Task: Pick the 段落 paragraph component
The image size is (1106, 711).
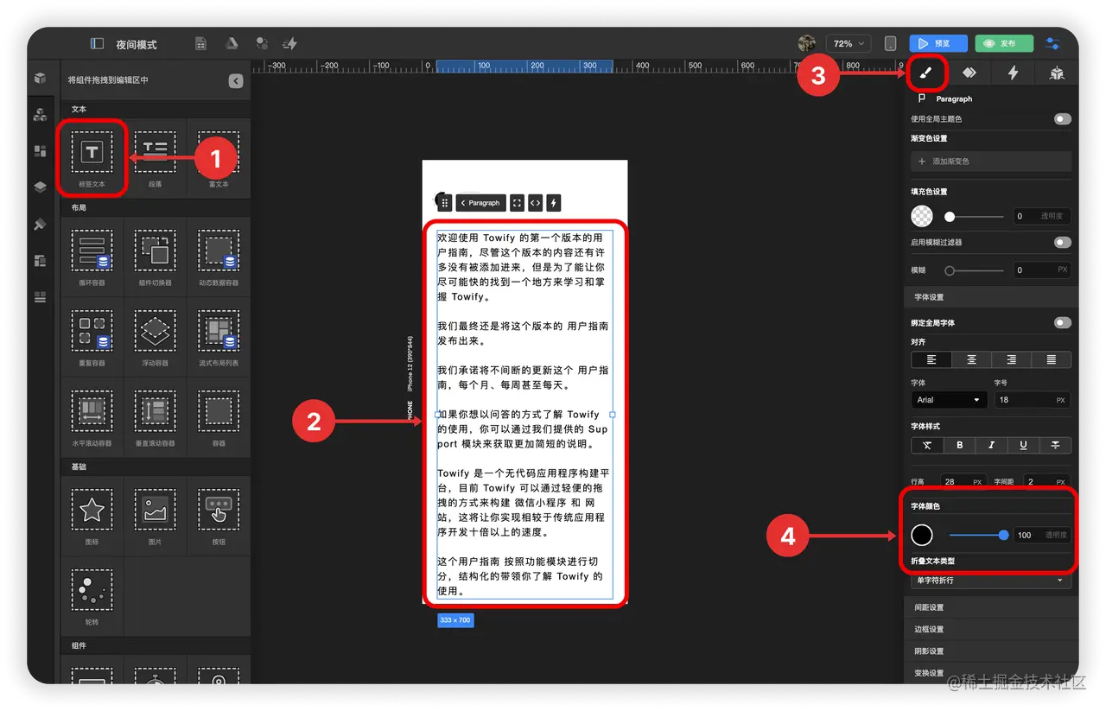Action: [x=155, y=158]
